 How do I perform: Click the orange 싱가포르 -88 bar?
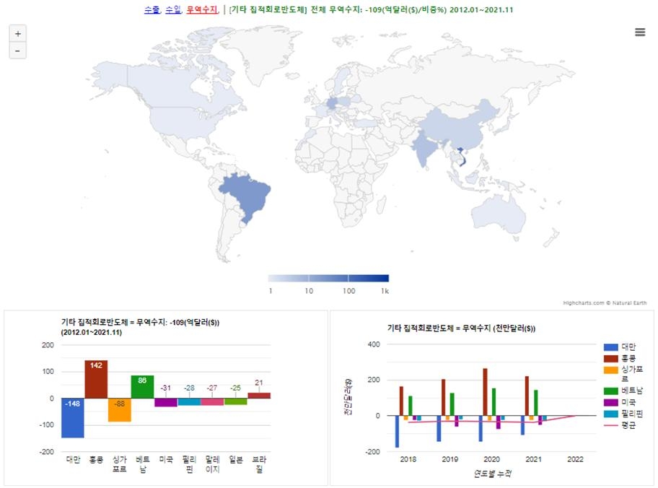[x=120, y=410]
